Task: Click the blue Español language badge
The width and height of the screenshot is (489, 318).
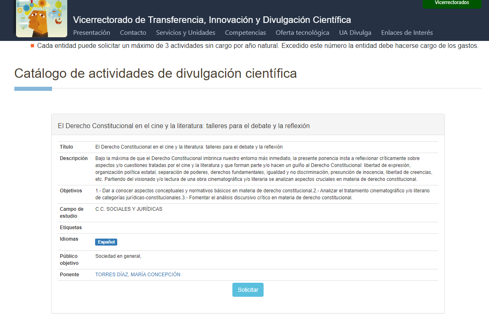Action: pyautogui.click(x=106, y=242)
